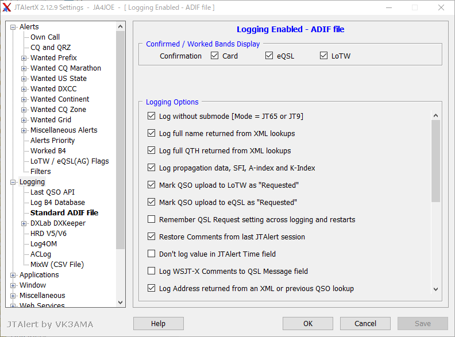Open Log4OM logging settings
The width and height of the screenshot is (455, 337).
[44, 243]
